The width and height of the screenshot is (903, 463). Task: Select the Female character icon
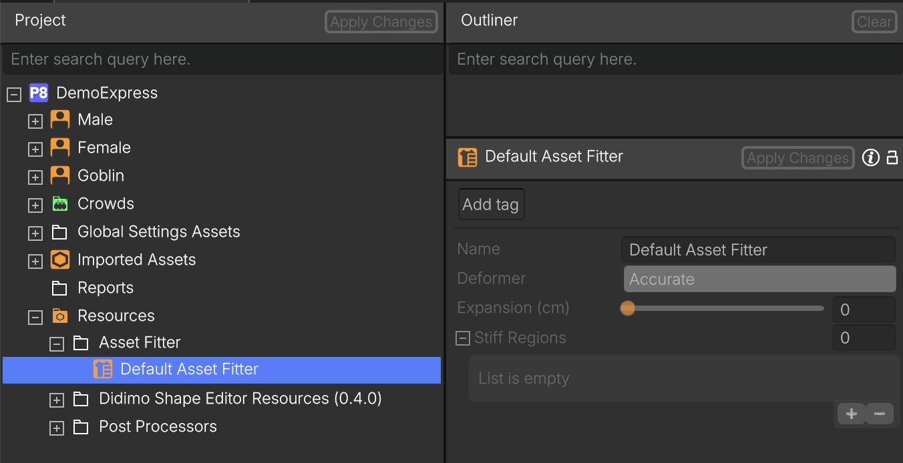tap(60, 147)
